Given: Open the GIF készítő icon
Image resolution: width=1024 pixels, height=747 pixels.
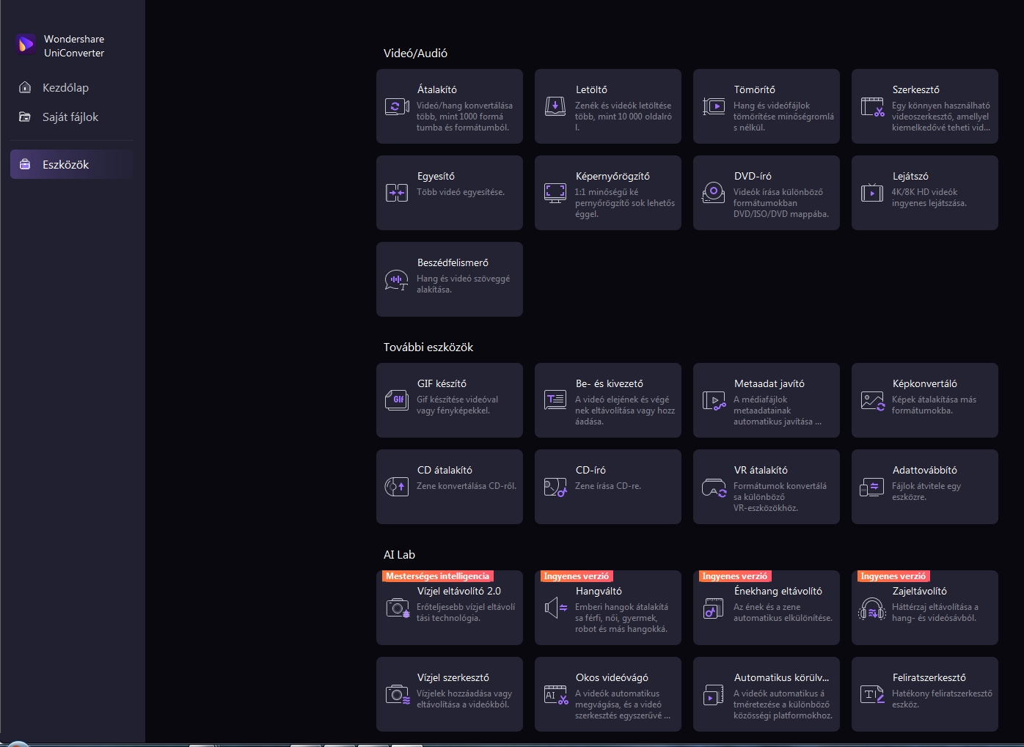Looking at the screenshot, I should [x=397, y=400].
